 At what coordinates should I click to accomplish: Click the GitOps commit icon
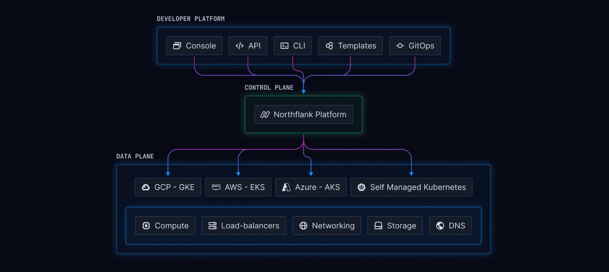400,46
